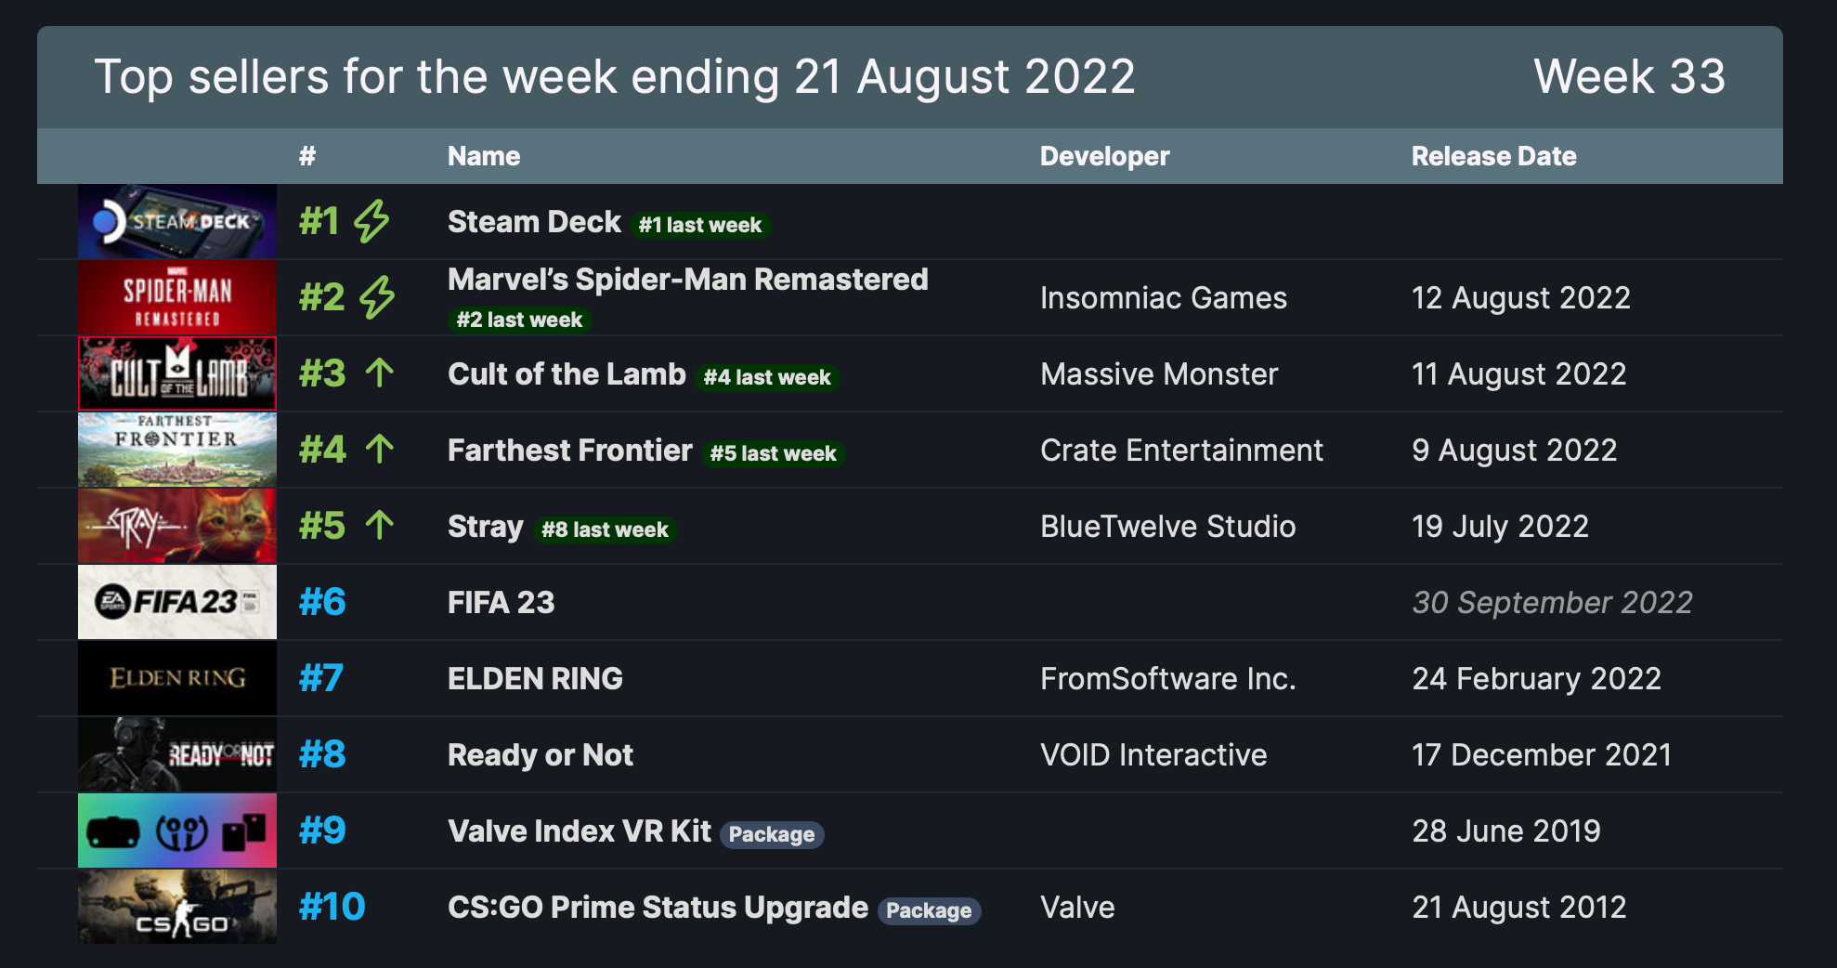Open the Insomniac Games developer link

(1163, 298)
